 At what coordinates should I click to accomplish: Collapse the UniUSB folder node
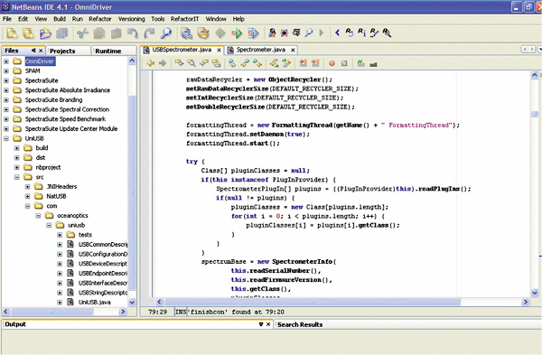click(x=6, y=138)
